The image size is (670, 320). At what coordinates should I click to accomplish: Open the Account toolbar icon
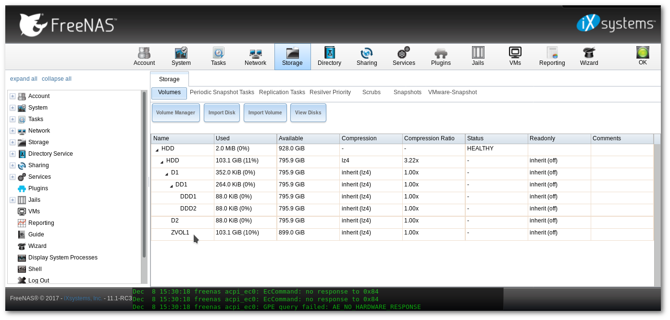(x=144, y=57)
